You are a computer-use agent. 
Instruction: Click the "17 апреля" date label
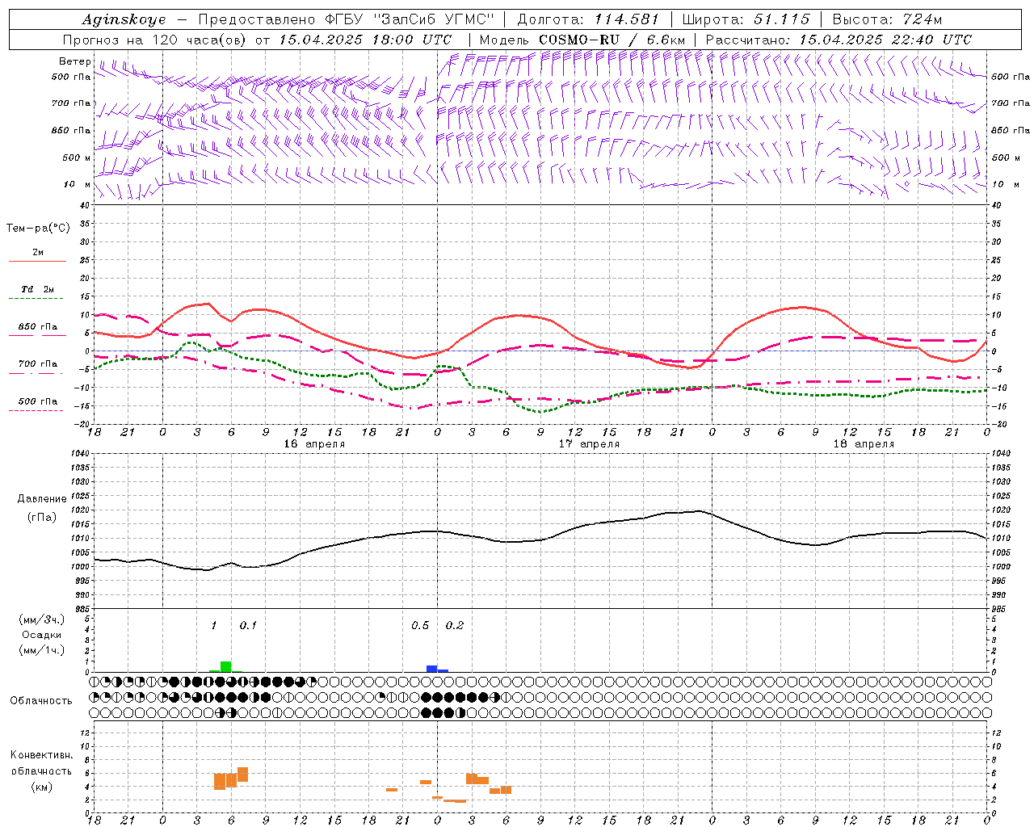589,444
